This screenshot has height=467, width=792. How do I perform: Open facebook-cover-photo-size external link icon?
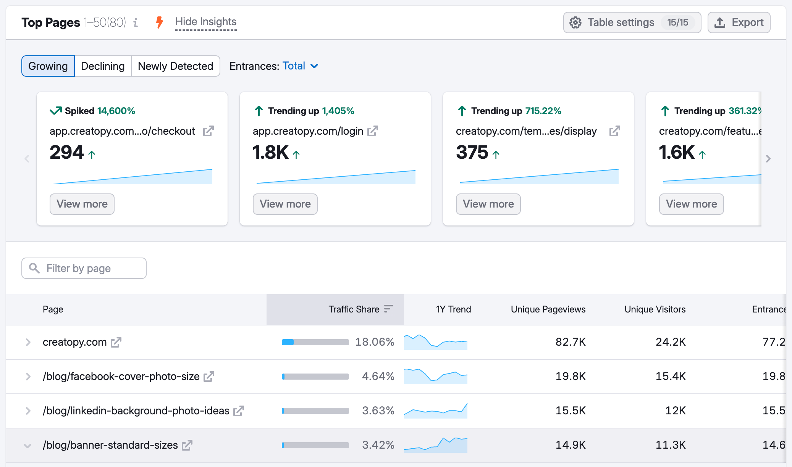(209, 377)
